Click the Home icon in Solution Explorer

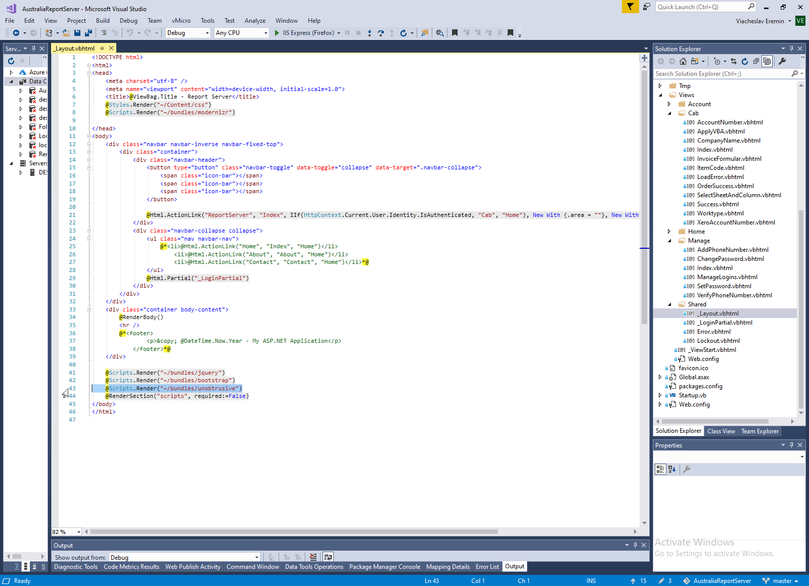(x=683, y=61)
